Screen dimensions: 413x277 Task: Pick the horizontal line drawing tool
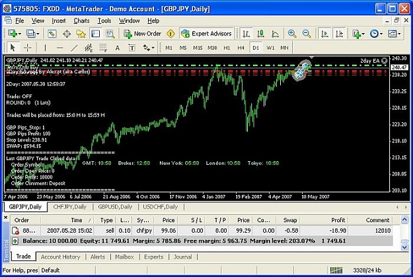(59, 48)
